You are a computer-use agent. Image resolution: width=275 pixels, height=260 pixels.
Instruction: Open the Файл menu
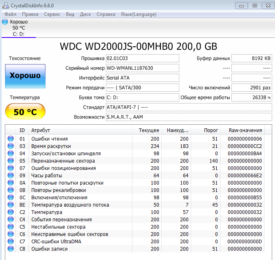10,14
